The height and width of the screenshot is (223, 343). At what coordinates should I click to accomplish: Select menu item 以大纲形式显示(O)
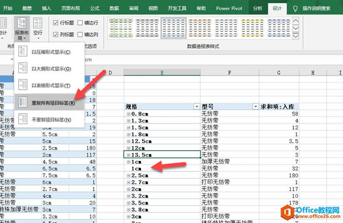click(x=49, y=68)
